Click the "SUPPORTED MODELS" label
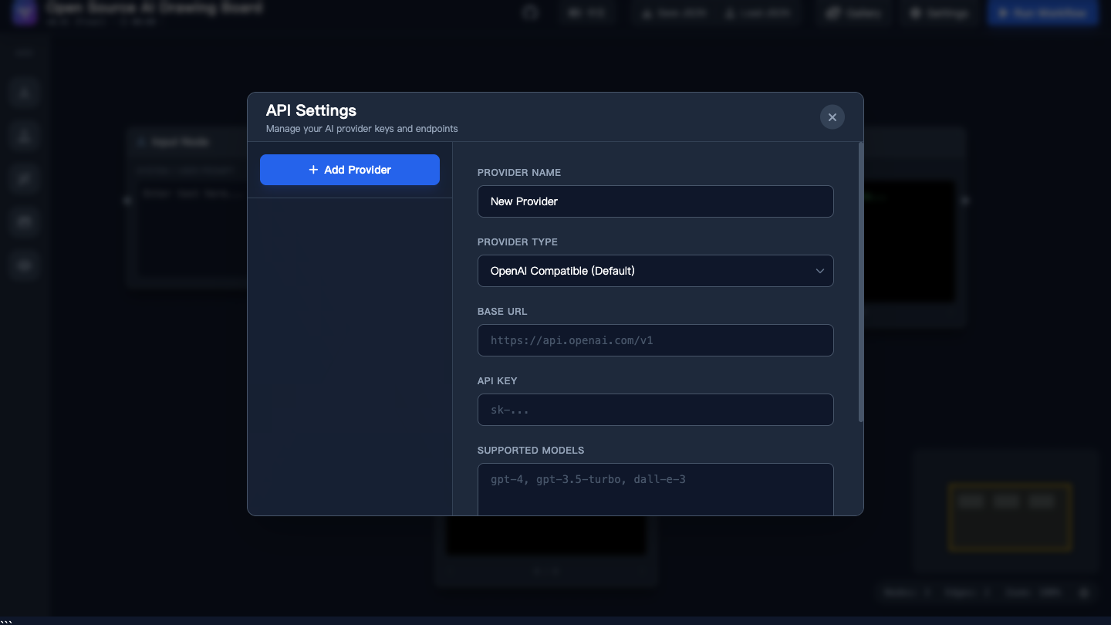This screenshot has width=1111, height=625. 531,451
